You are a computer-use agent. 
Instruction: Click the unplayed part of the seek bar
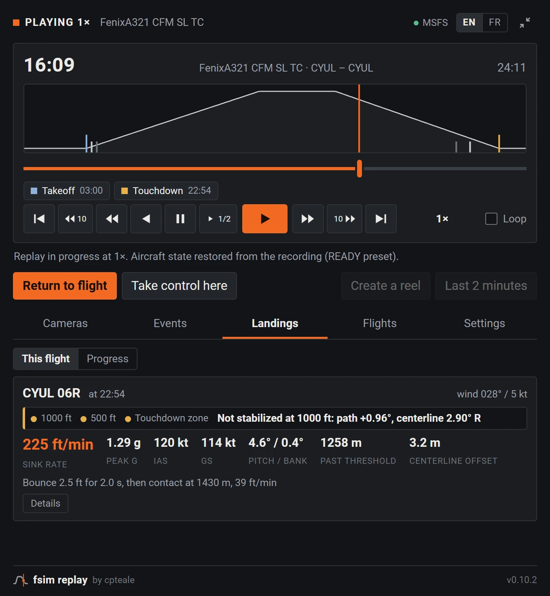click(x=445, y=169)
